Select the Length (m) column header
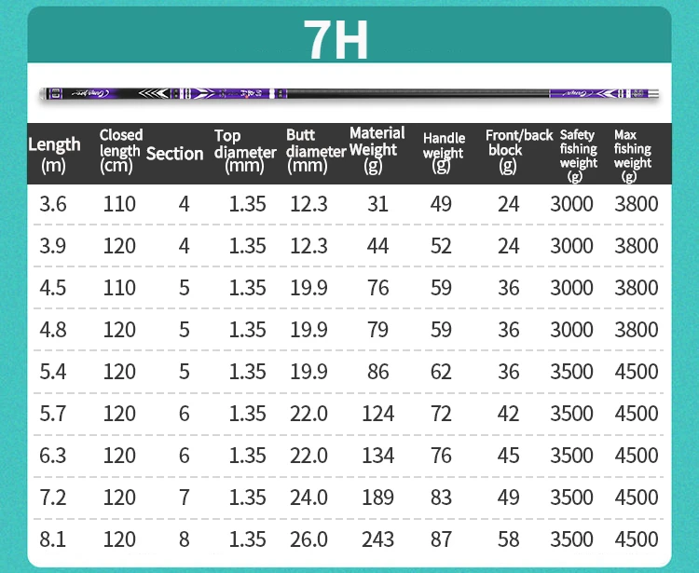 pos(54,154)
